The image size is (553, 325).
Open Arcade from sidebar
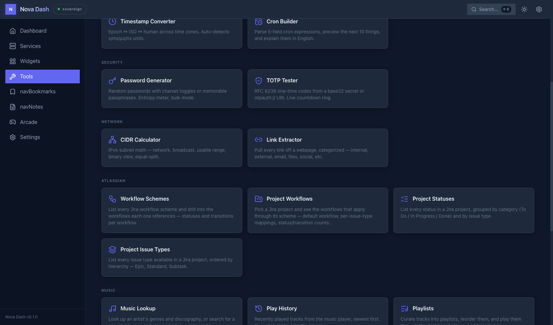[x=42, y=122]
